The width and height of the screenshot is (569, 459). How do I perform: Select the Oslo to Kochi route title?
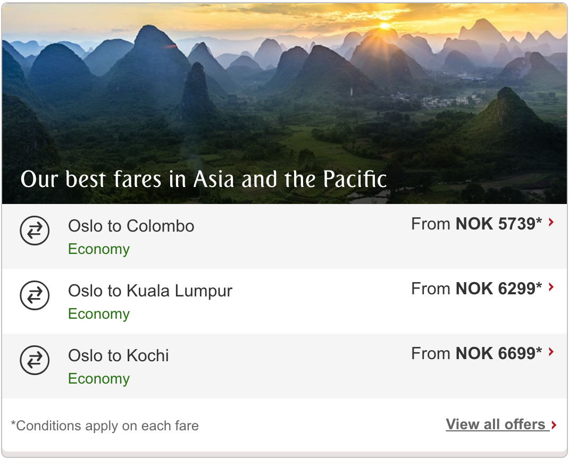pyautogui.click(x=118, y=355)
